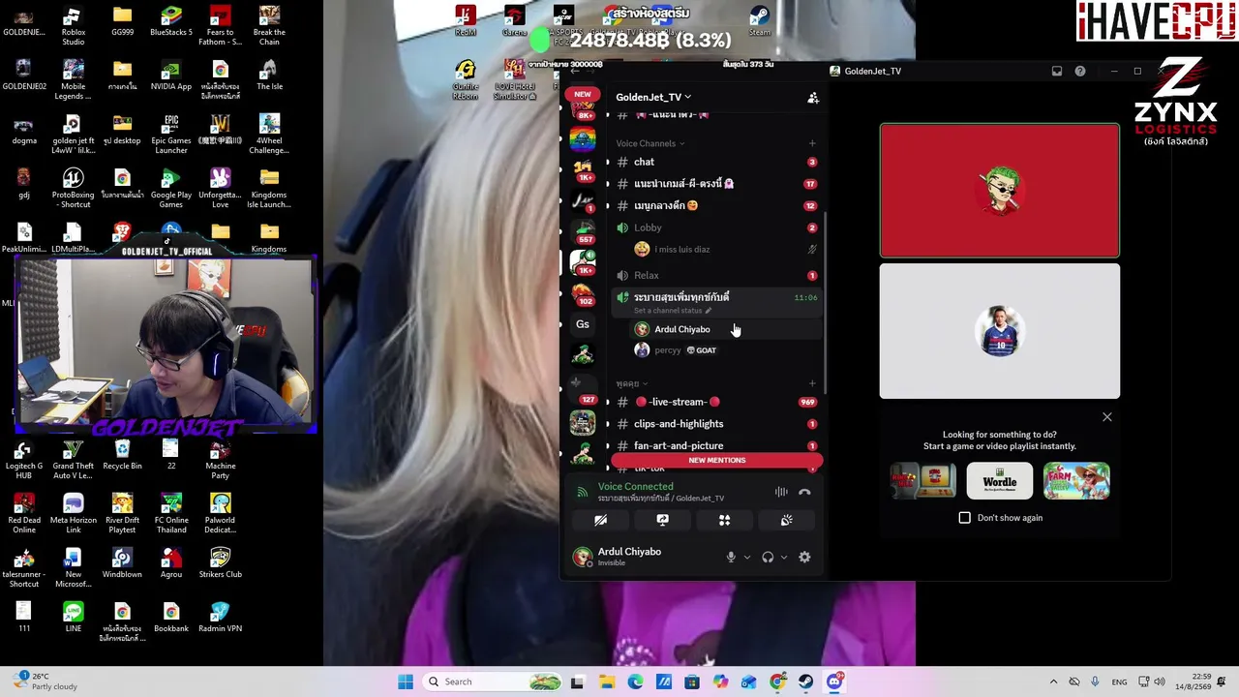Screen dimensions: 1239x697
Task: Open NVIDIA App desktop shortcut
Action: click(x=170, y=76)
